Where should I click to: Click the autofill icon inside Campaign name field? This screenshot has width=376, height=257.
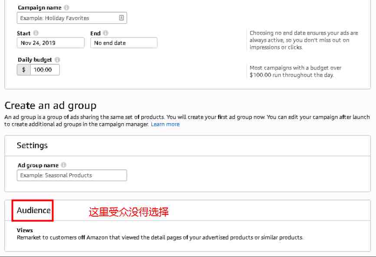coord(121,18)
